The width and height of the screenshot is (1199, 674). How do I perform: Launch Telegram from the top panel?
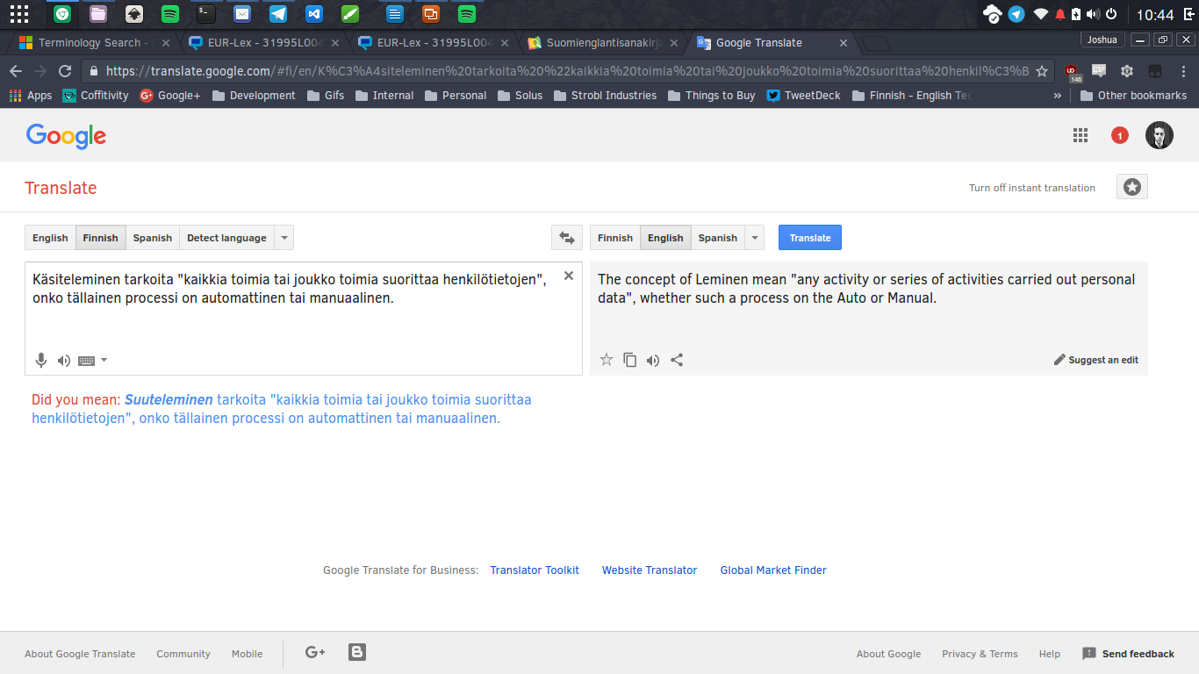278,14
